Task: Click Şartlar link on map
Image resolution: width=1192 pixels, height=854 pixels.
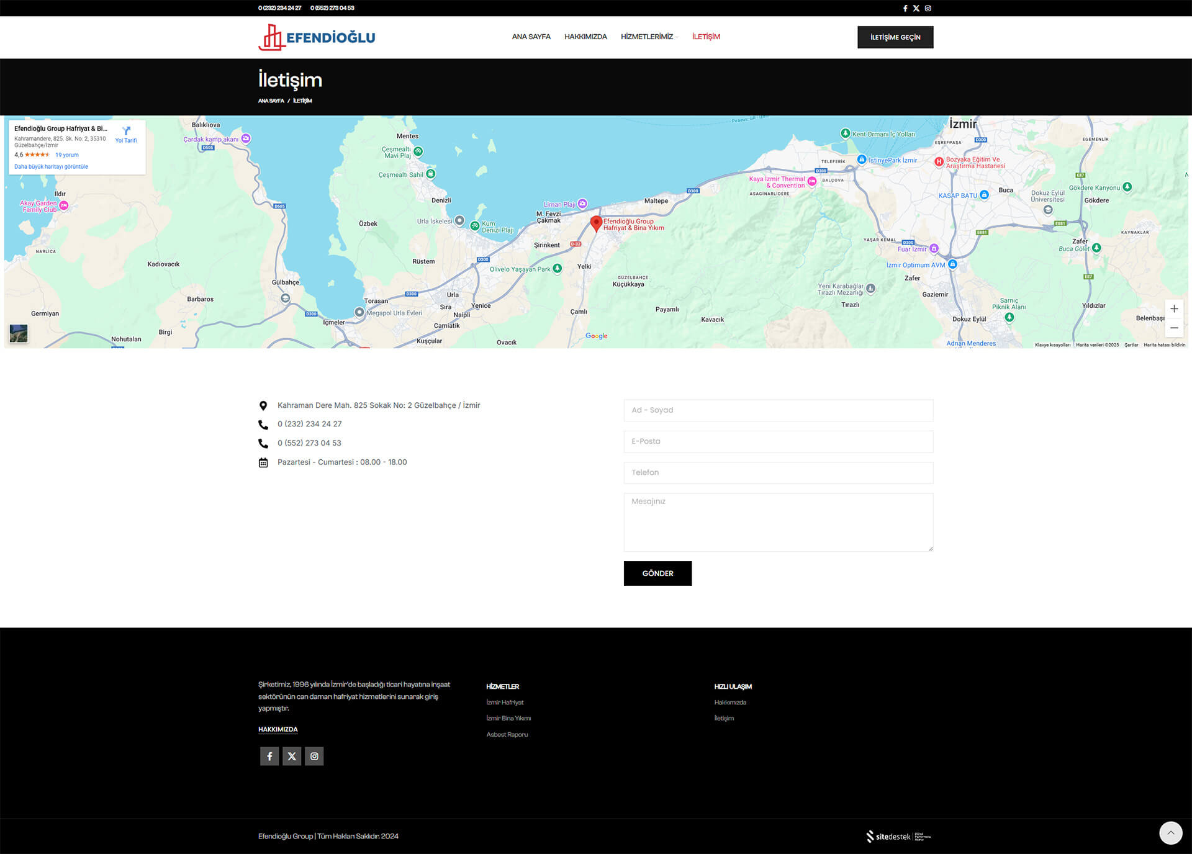Action: [1131, 344]
